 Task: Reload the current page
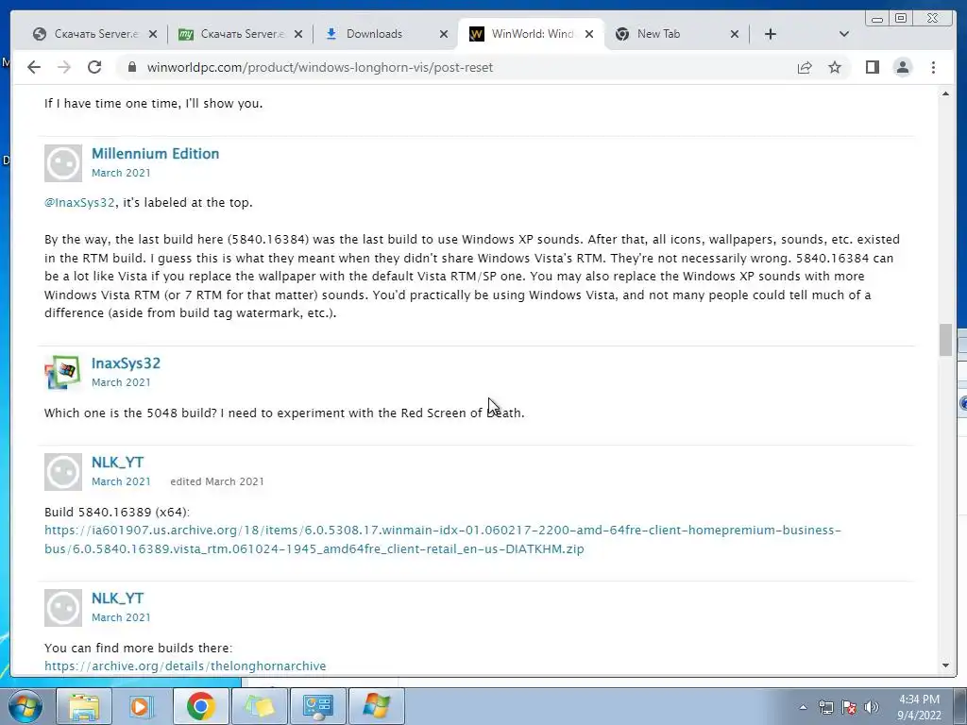click(x=94, y=67)
